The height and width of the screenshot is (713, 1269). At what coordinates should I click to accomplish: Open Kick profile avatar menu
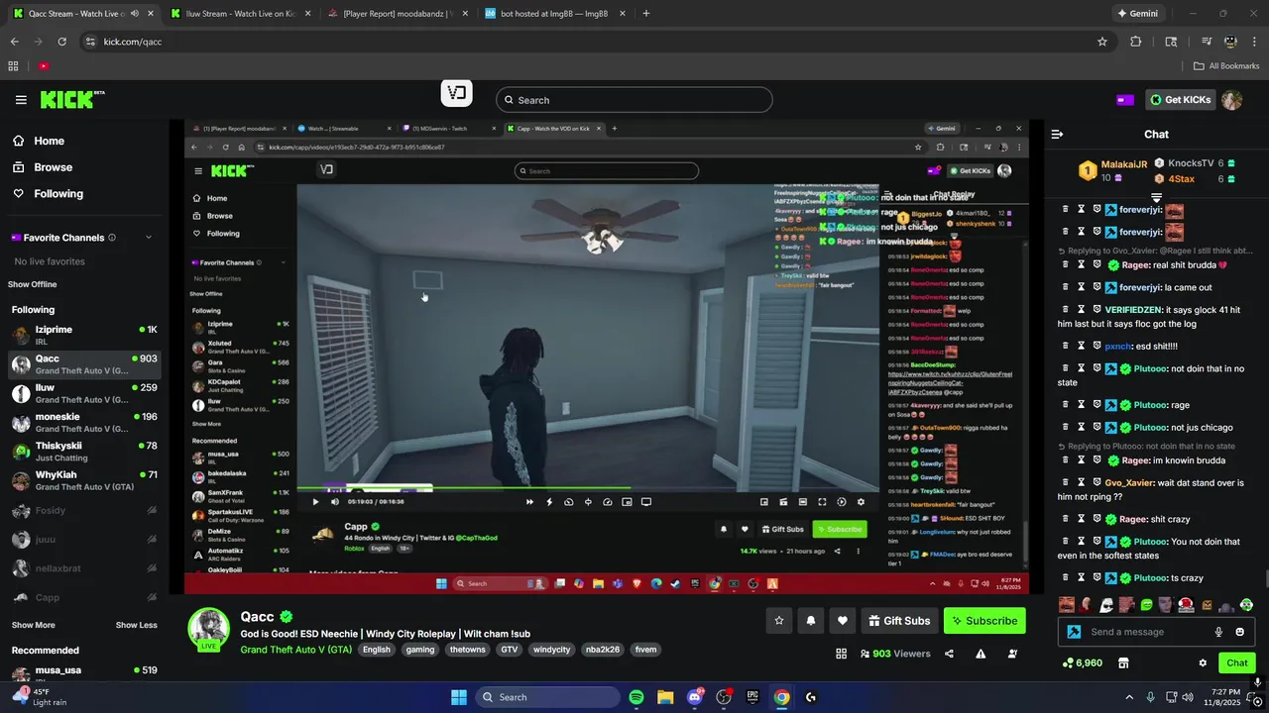click(x=1231, y=100)
